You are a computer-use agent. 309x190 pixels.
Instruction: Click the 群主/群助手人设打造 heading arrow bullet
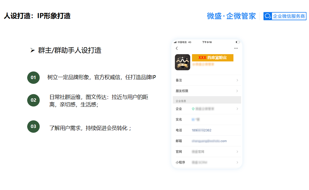(32, 51)
